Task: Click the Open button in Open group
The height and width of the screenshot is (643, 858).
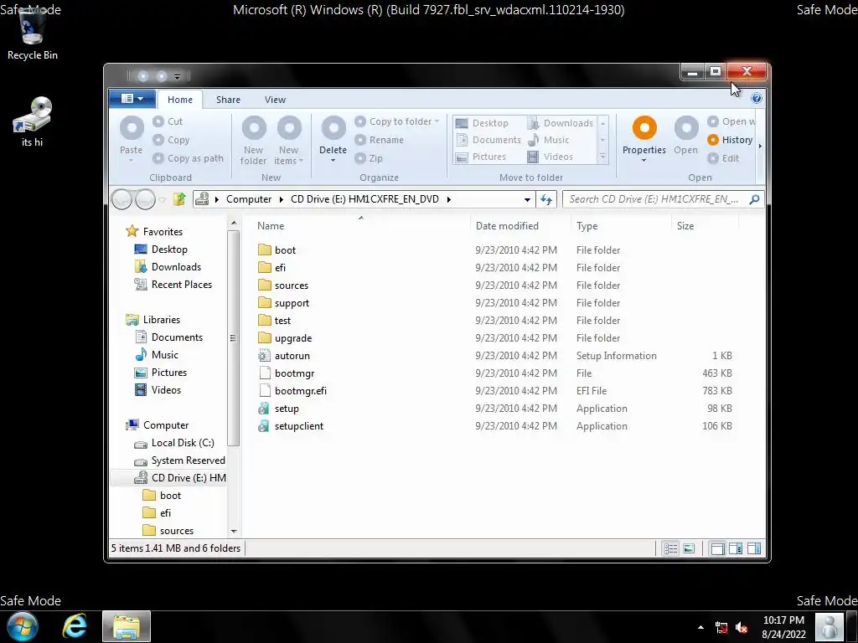Action: pos(685,135)
